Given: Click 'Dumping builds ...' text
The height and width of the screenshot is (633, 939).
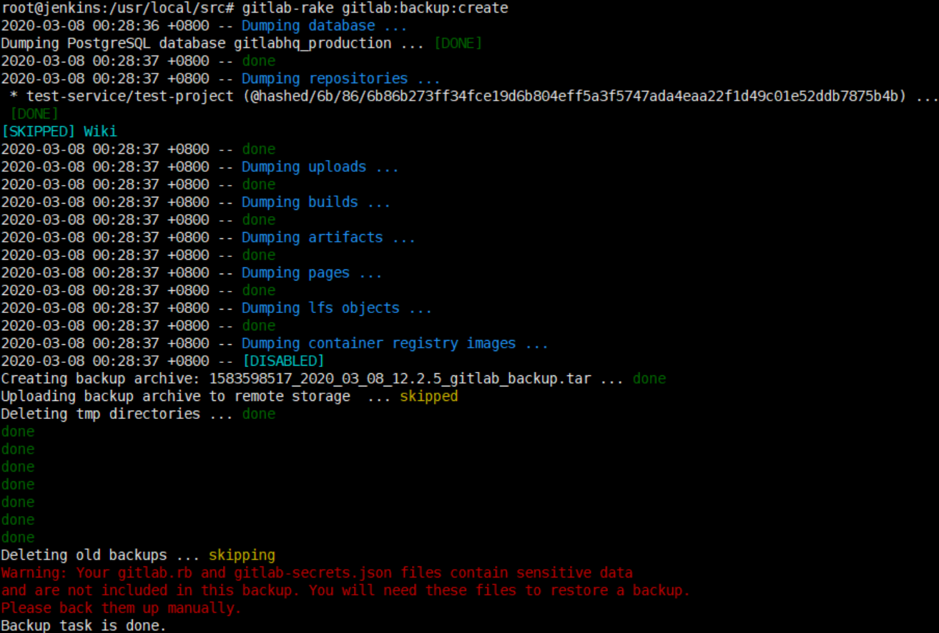Looking at the screenshot, I should tap(316, 202).
